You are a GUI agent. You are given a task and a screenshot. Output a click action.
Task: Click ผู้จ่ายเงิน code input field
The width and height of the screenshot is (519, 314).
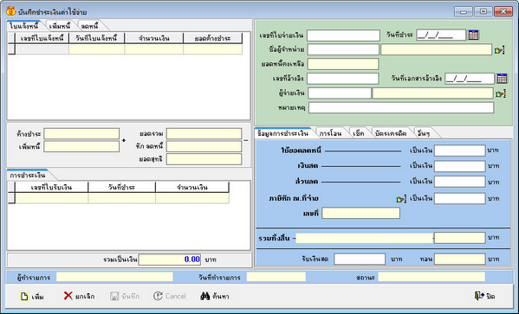340,93
